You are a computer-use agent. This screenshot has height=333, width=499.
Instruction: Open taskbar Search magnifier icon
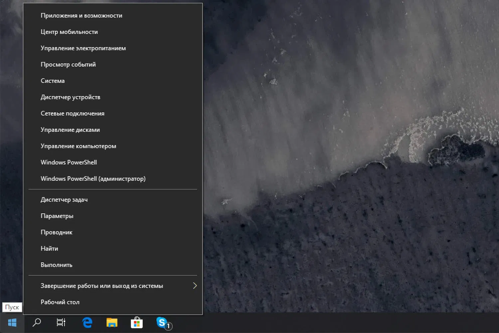(x=37, y=322)
